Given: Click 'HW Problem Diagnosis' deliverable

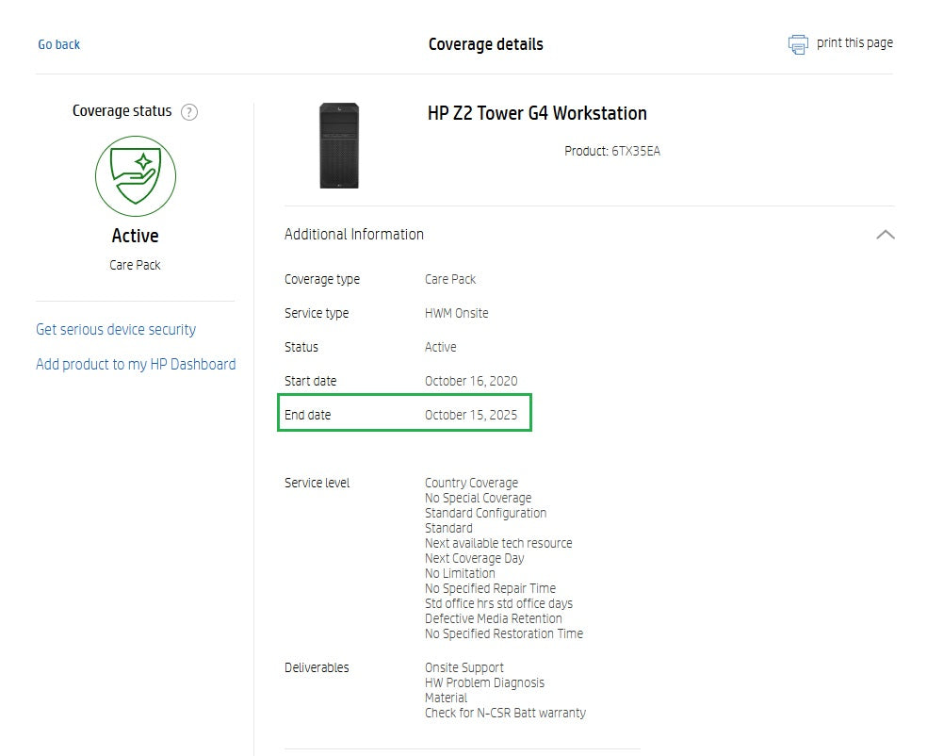Looking at the screenshot, I should (x=484, y=682).
